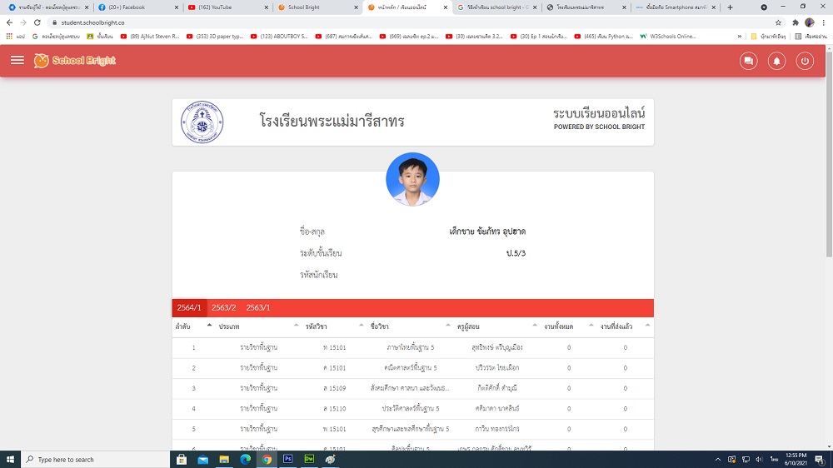
Task: Reload the current page
Action: click(37, 22)
